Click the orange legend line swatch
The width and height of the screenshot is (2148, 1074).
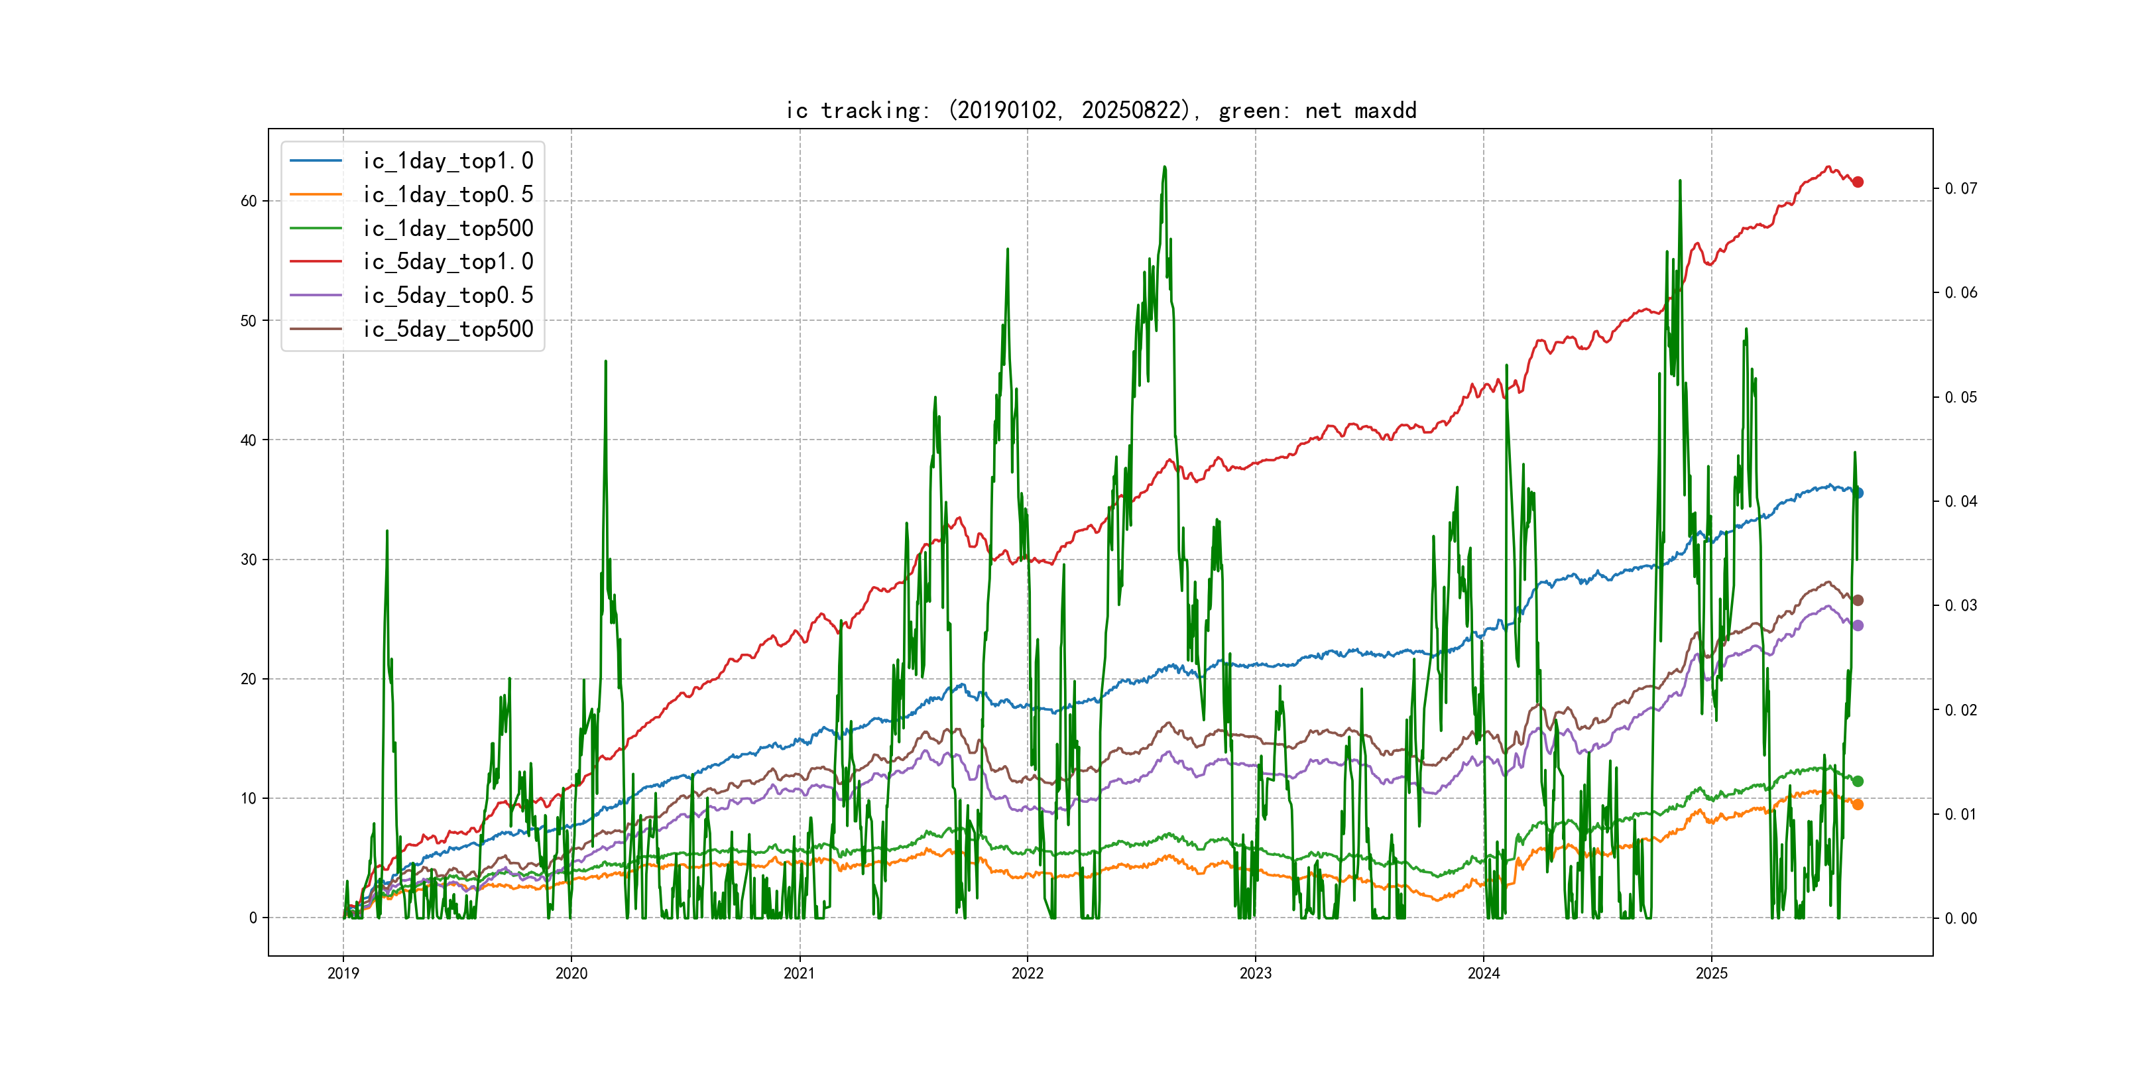click(315, 194)
